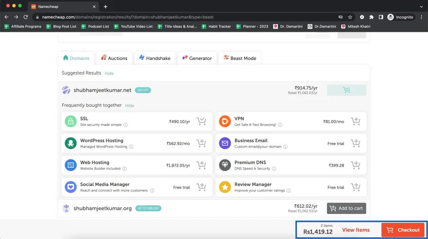Open SSL info tooltip icon
The height and width of the screenshot is (239, 428).
[x=125, y=125]
